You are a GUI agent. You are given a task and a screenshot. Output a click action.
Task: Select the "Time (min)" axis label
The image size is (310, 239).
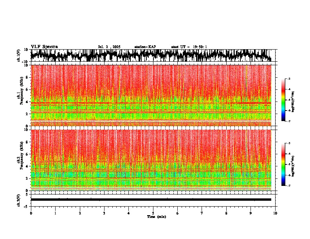pos(157,217)
